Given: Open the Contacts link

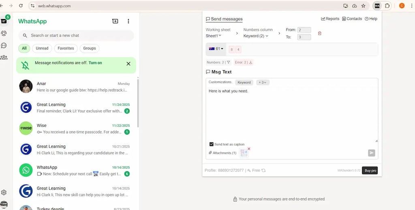Looking at the screenshot, I should [x=352, y=19].
